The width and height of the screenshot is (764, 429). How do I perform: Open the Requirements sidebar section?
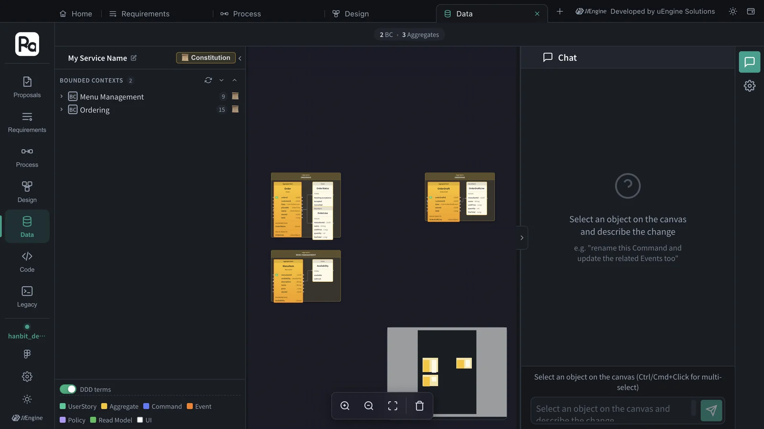click(x=27, y=123)
